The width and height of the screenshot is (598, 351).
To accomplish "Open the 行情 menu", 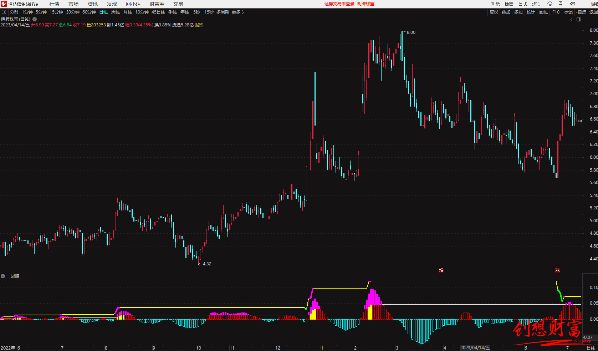I will (54, 4).
